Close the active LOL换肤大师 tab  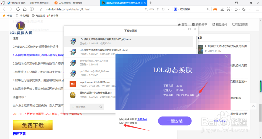coord(145,3)
